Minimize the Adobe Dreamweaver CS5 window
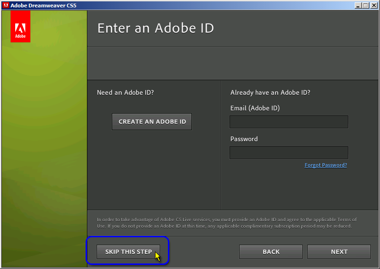This screenshot has height=269, width=380. tap(358, 6)
